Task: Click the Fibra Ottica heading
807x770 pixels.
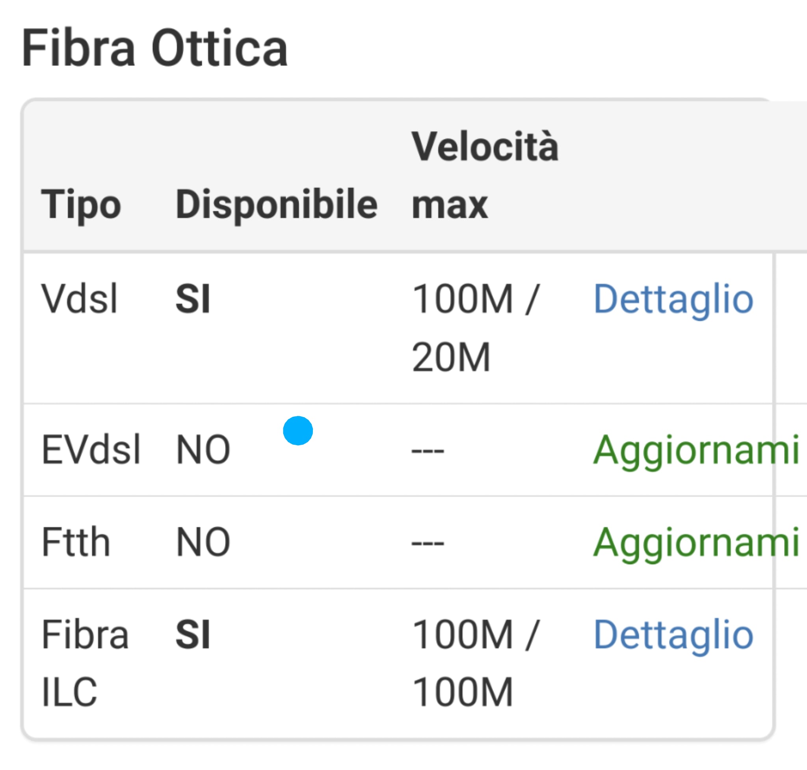Action: (x=154, y=48)
